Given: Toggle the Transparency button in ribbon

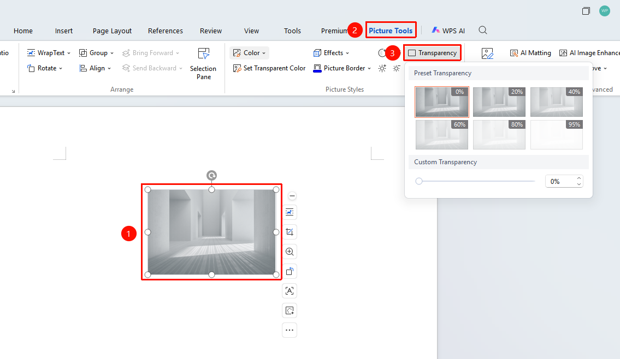Looking at the screenshot, I should (x=433, y=53).
